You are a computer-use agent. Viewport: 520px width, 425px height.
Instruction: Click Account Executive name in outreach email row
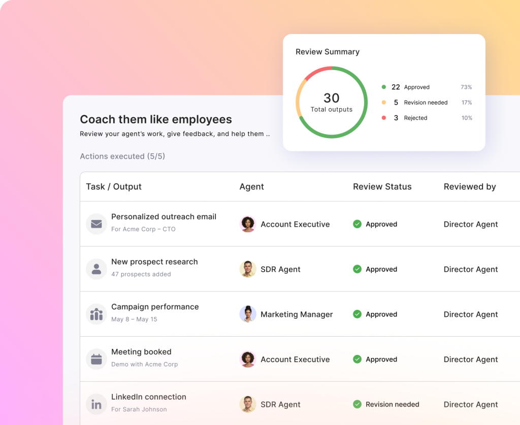tap(295, 224)
